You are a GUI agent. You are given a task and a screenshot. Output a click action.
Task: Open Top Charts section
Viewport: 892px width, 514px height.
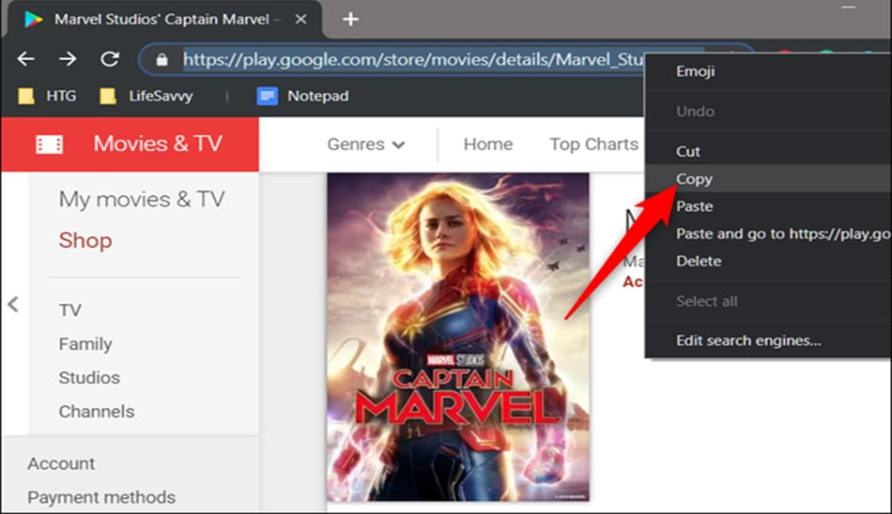[x=593, y=144]
